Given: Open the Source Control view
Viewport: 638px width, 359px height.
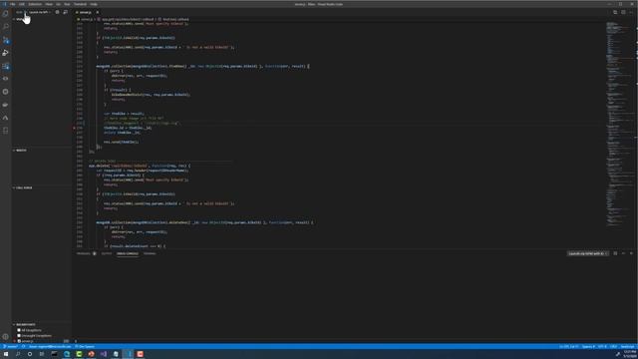Looking at the screenshot, I should (x=5, y=40).
